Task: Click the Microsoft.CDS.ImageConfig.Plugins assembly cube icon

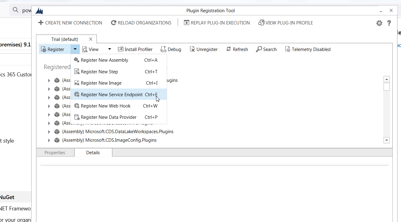Action: [x=57, y=140]
